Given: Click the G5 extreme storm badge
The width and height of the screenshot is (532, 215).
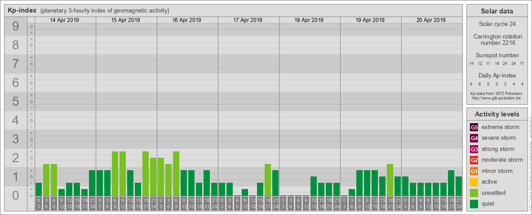Looking at the screenshot, I should coord(474,128).
